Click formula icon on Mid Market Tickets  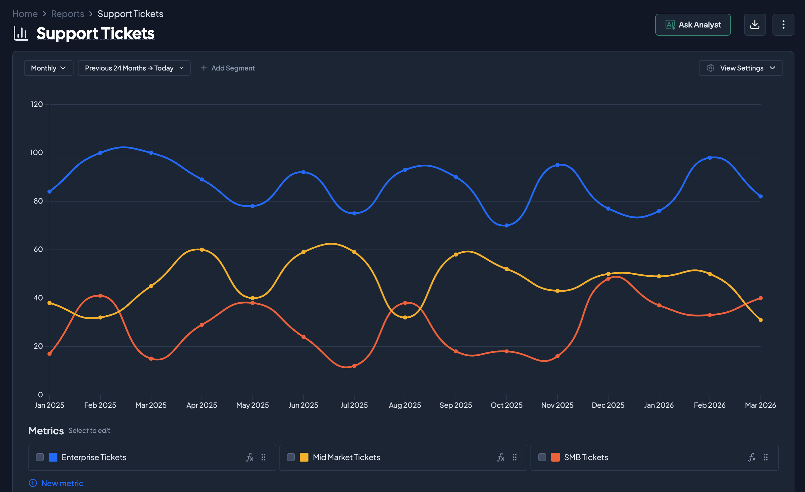(x=500, y=457)
